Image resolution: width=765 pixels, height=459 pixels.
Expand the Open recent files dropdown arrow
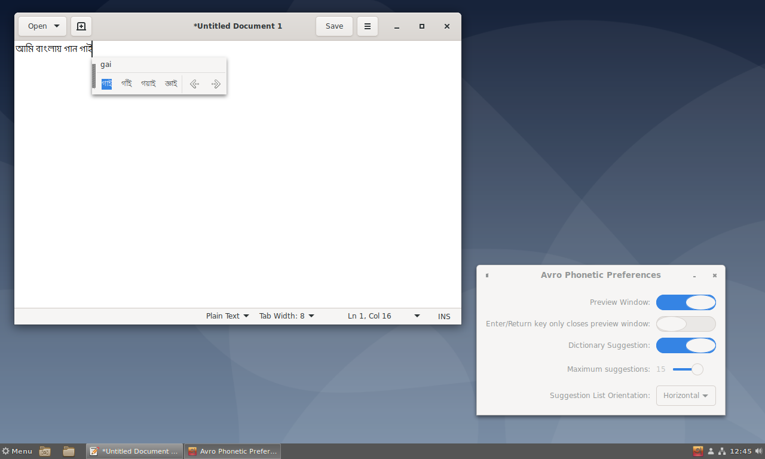[57, 26]
